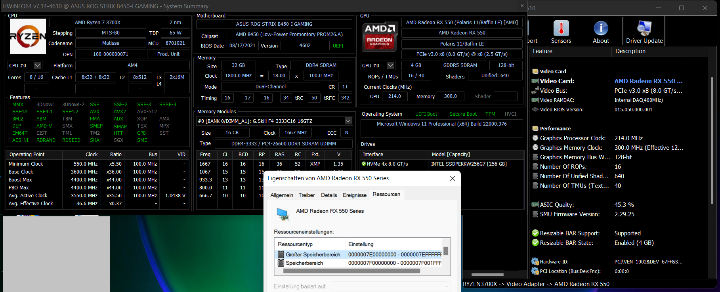Click the Description column header
Image resolution: width=720 pixels, height=292 pixels.
pyautogui.click(x=649, y=51)
